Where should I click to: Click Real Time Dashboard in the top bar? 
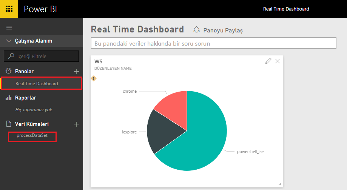286,9
